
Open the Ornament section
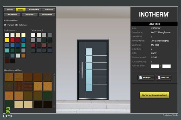(x=29, y=15)
